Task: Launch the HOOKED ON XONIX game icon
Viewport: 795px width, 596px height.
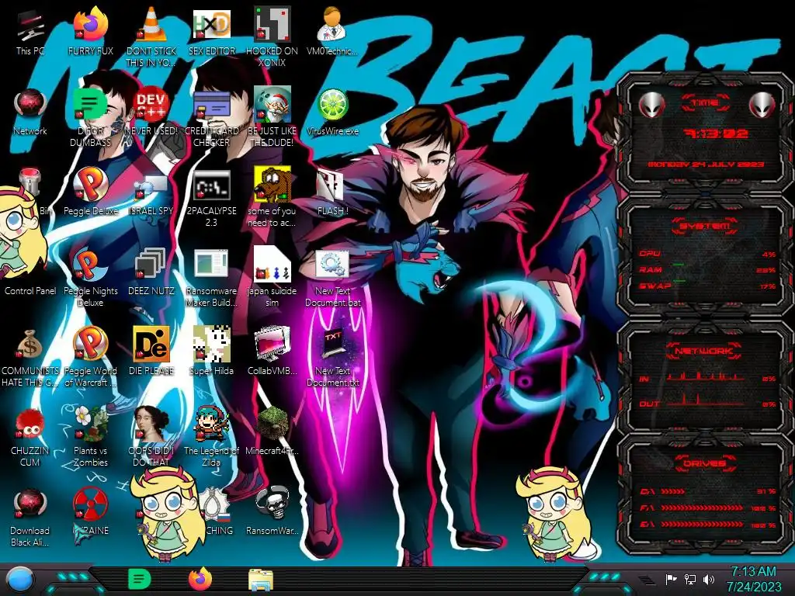Action: [272, 24]
